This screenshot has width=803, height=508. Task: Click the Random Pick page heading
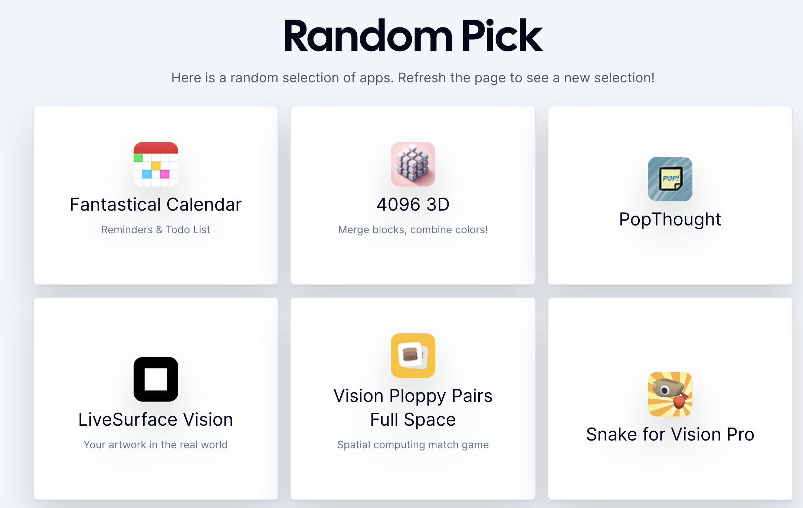(x=413, y=36)
